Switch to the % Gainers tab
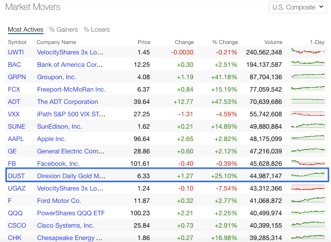Image resolution: width=331 pixels, height=242 pixels. point(63,30)
